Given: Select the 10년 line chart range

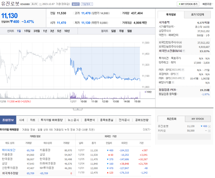Looking at the screenshot, I should coord(67,31).
